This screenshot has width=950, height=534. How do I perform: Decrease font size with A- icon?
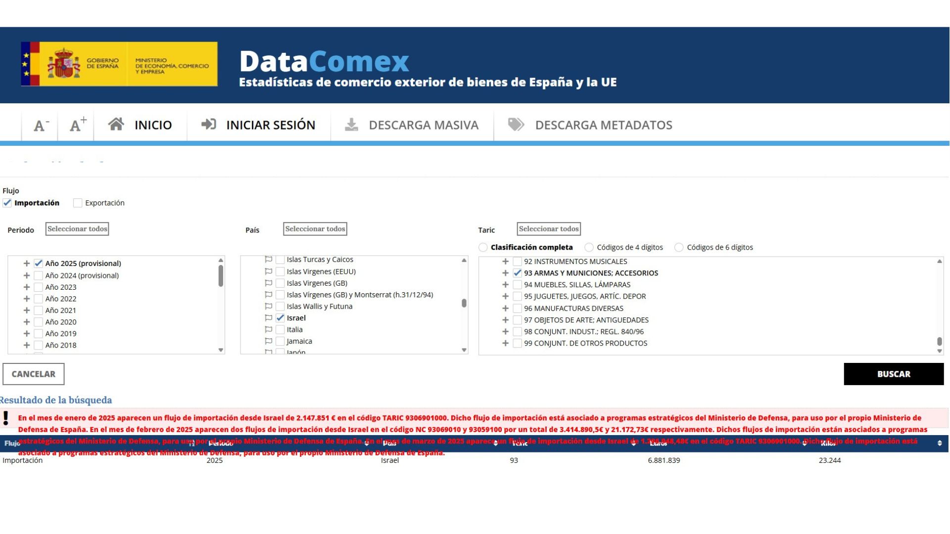pos(41,126)
